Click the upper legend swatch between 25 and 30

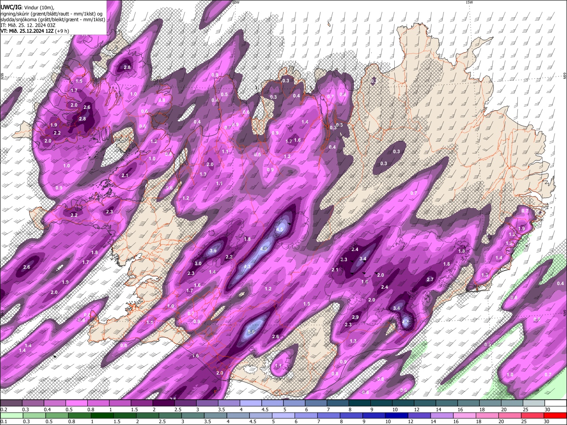click(534, 403)
